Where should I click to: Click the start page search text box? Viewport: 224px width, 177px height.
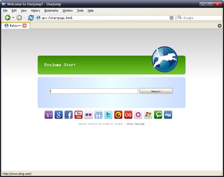[94, 91]
